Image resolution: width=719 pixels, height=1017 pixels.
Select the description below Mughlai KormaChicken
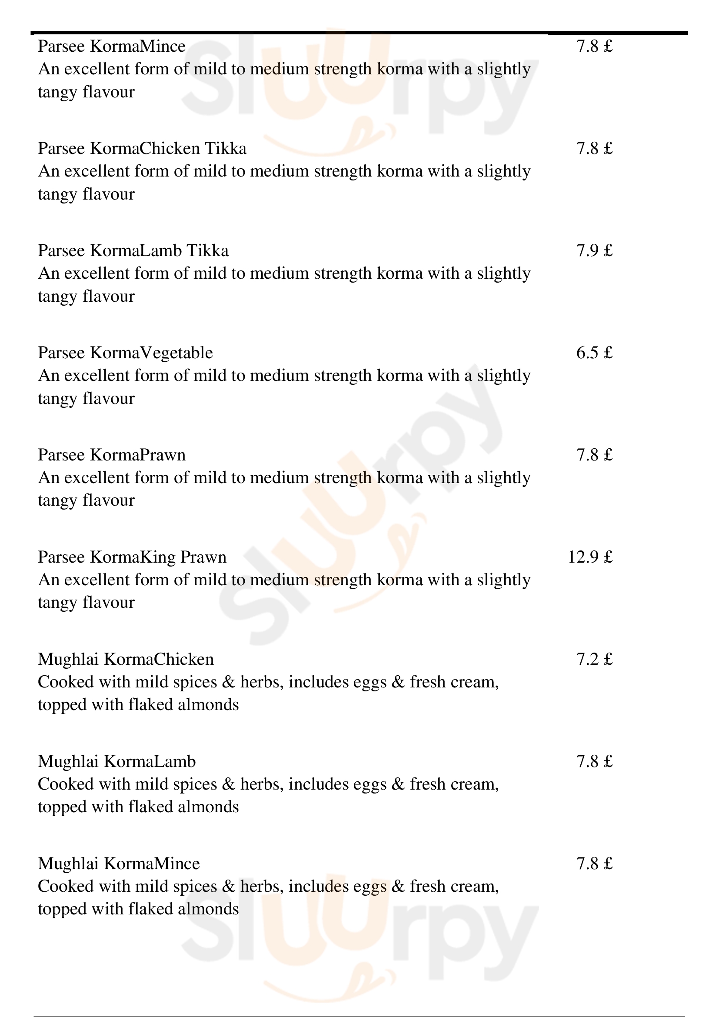pyautogui.click(x=268, y=693)
